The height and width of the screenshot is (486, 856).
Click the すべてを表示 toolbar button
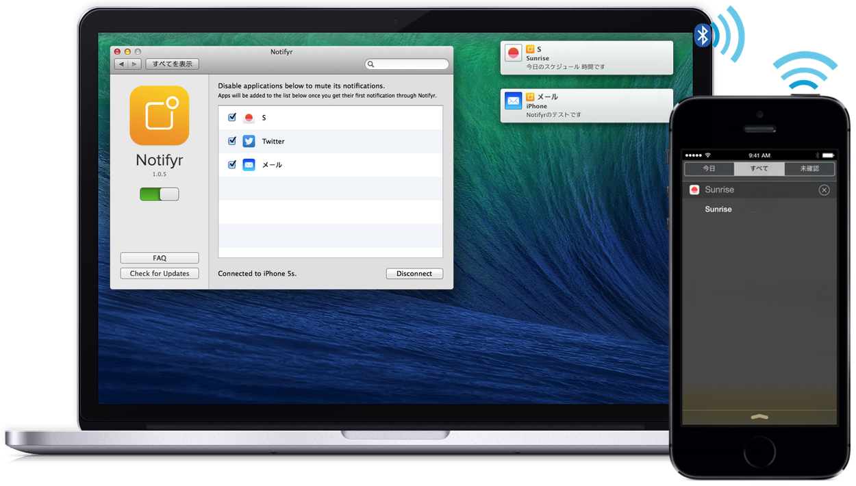(x=173, y=64)
